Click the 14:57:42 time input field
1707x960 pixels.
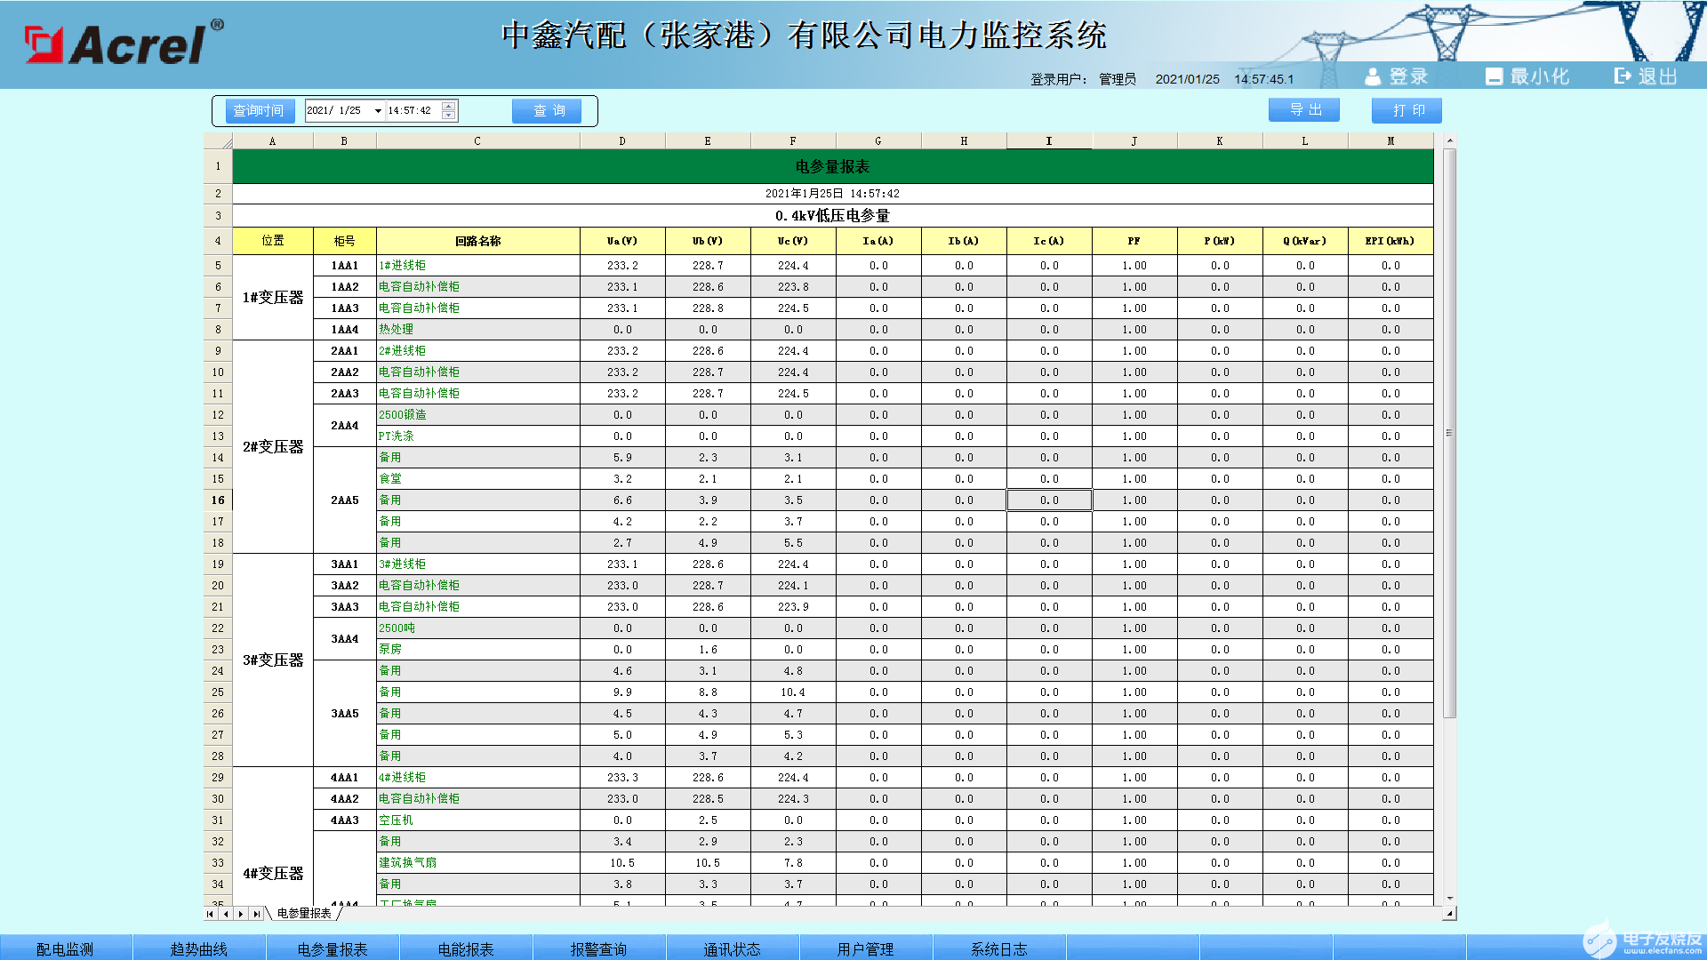pyautogui.click(x=412, y=111)
